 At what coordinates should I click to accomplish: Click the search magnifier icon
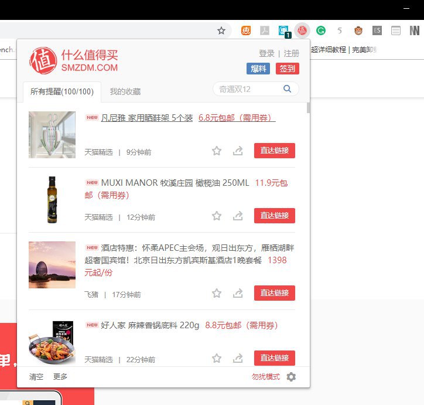[x=288, y=89]
